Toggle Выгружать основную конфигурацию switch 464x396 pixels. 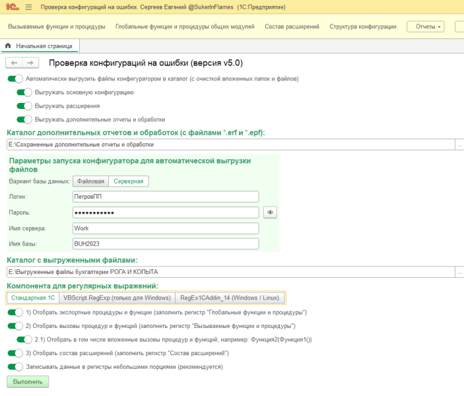point(24,92)
